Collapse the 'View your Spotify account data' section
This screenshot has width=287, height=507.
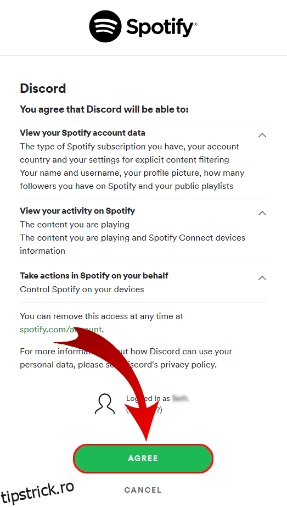[x=262, y=135]
